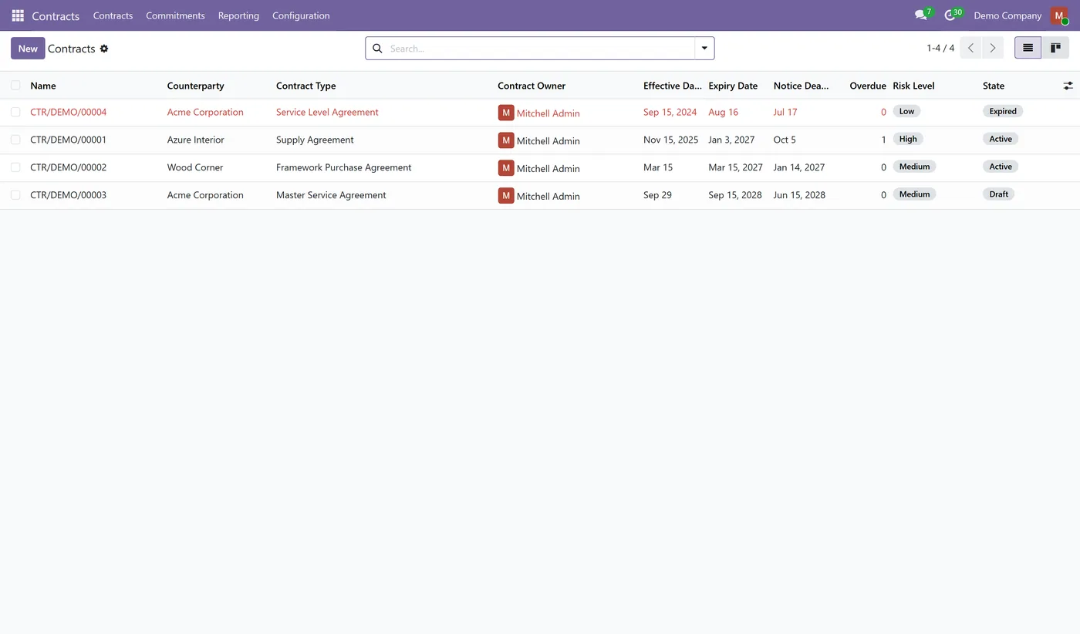Open optional columns adjust icon
Image resolution: width=1080 pixels, height=634 pixels.
tap(1068, 86)
